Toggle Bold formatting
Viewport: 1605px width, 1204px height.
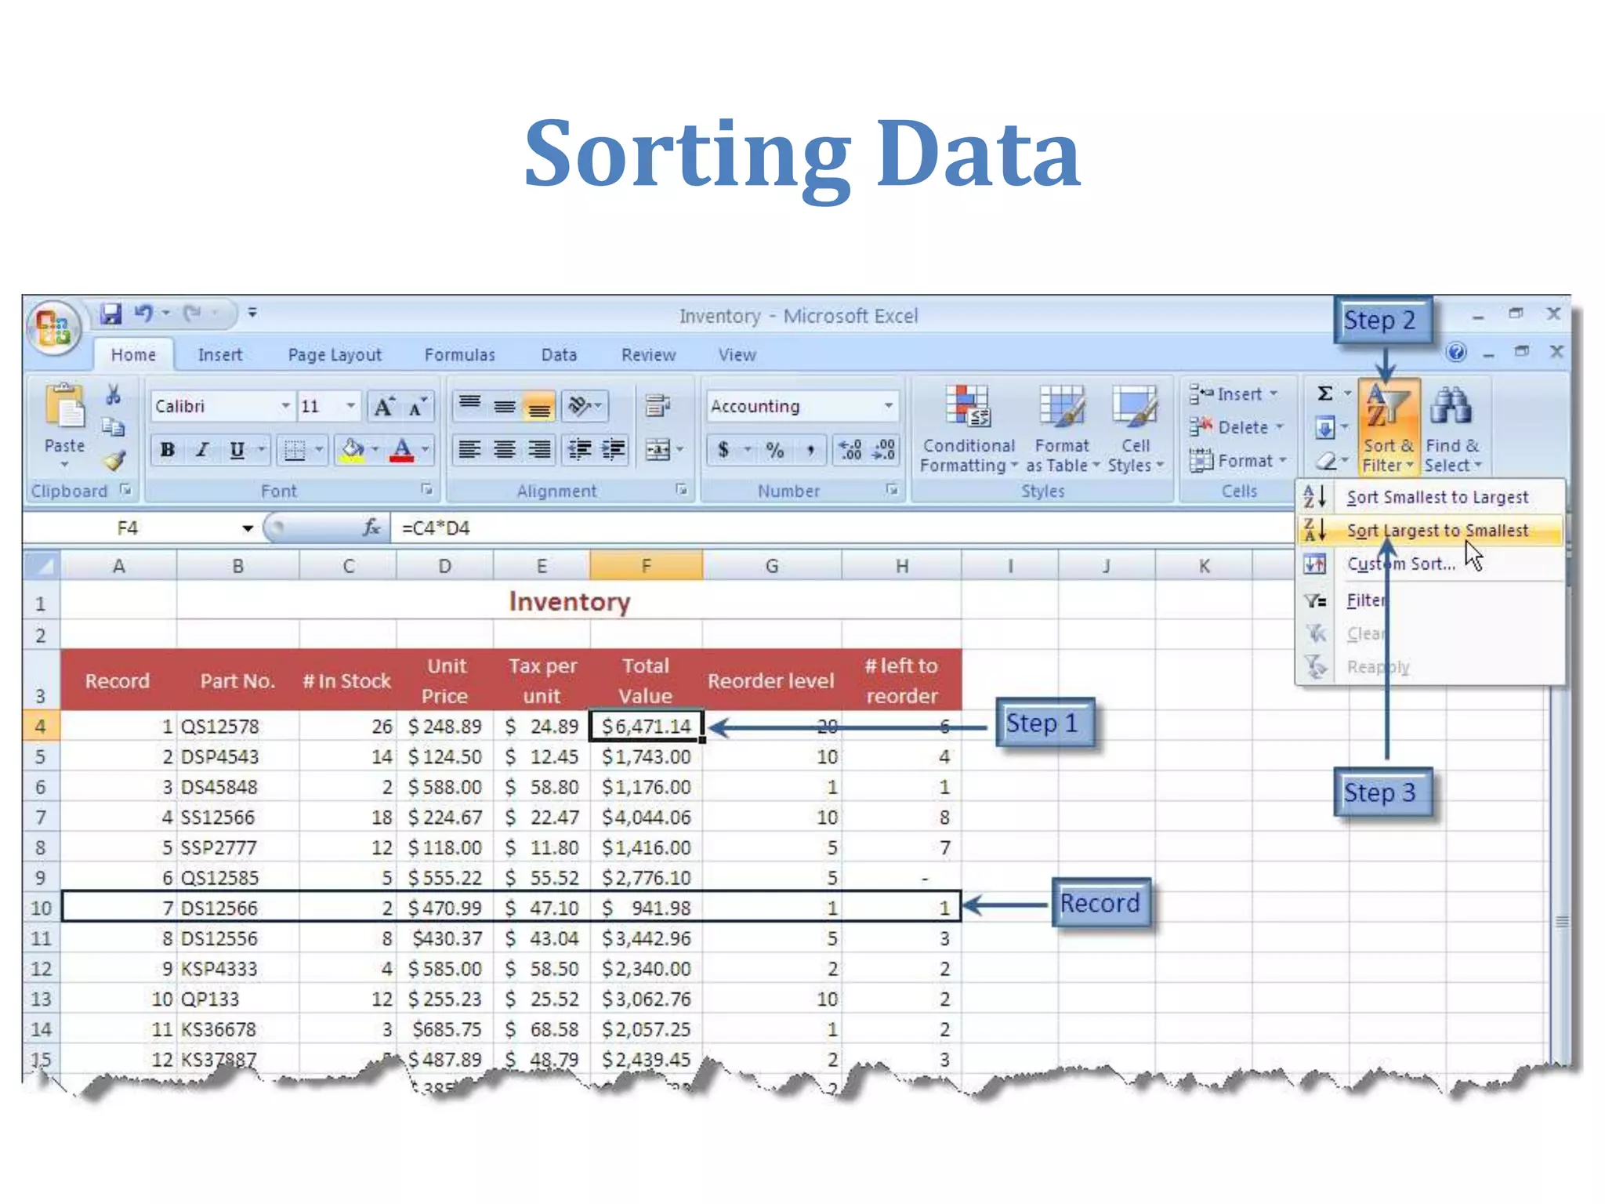(167, 450)
